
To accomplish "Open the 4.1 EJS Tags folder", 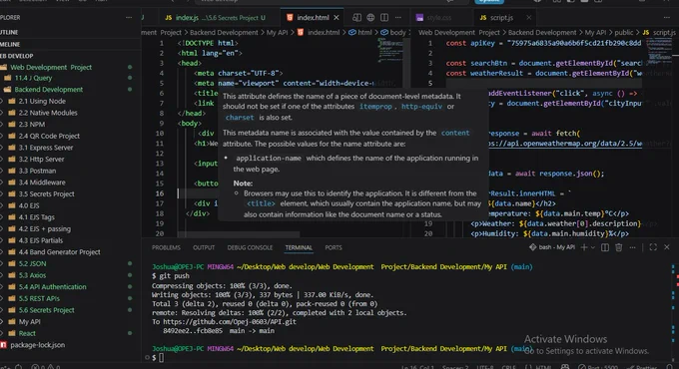I will pyautogui.click(x=36, y=217).
